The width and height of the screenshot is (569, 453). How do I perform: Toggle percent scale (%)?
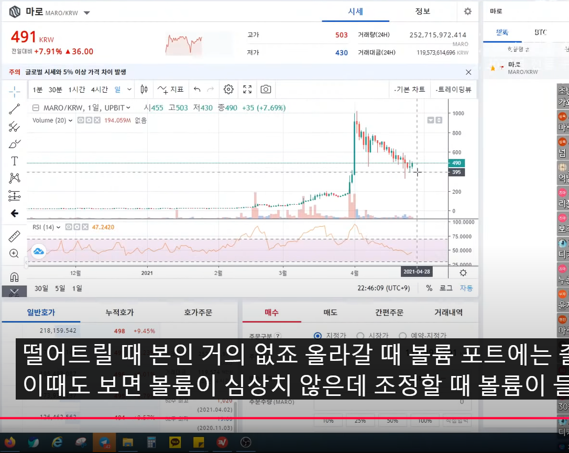point(429,288)
